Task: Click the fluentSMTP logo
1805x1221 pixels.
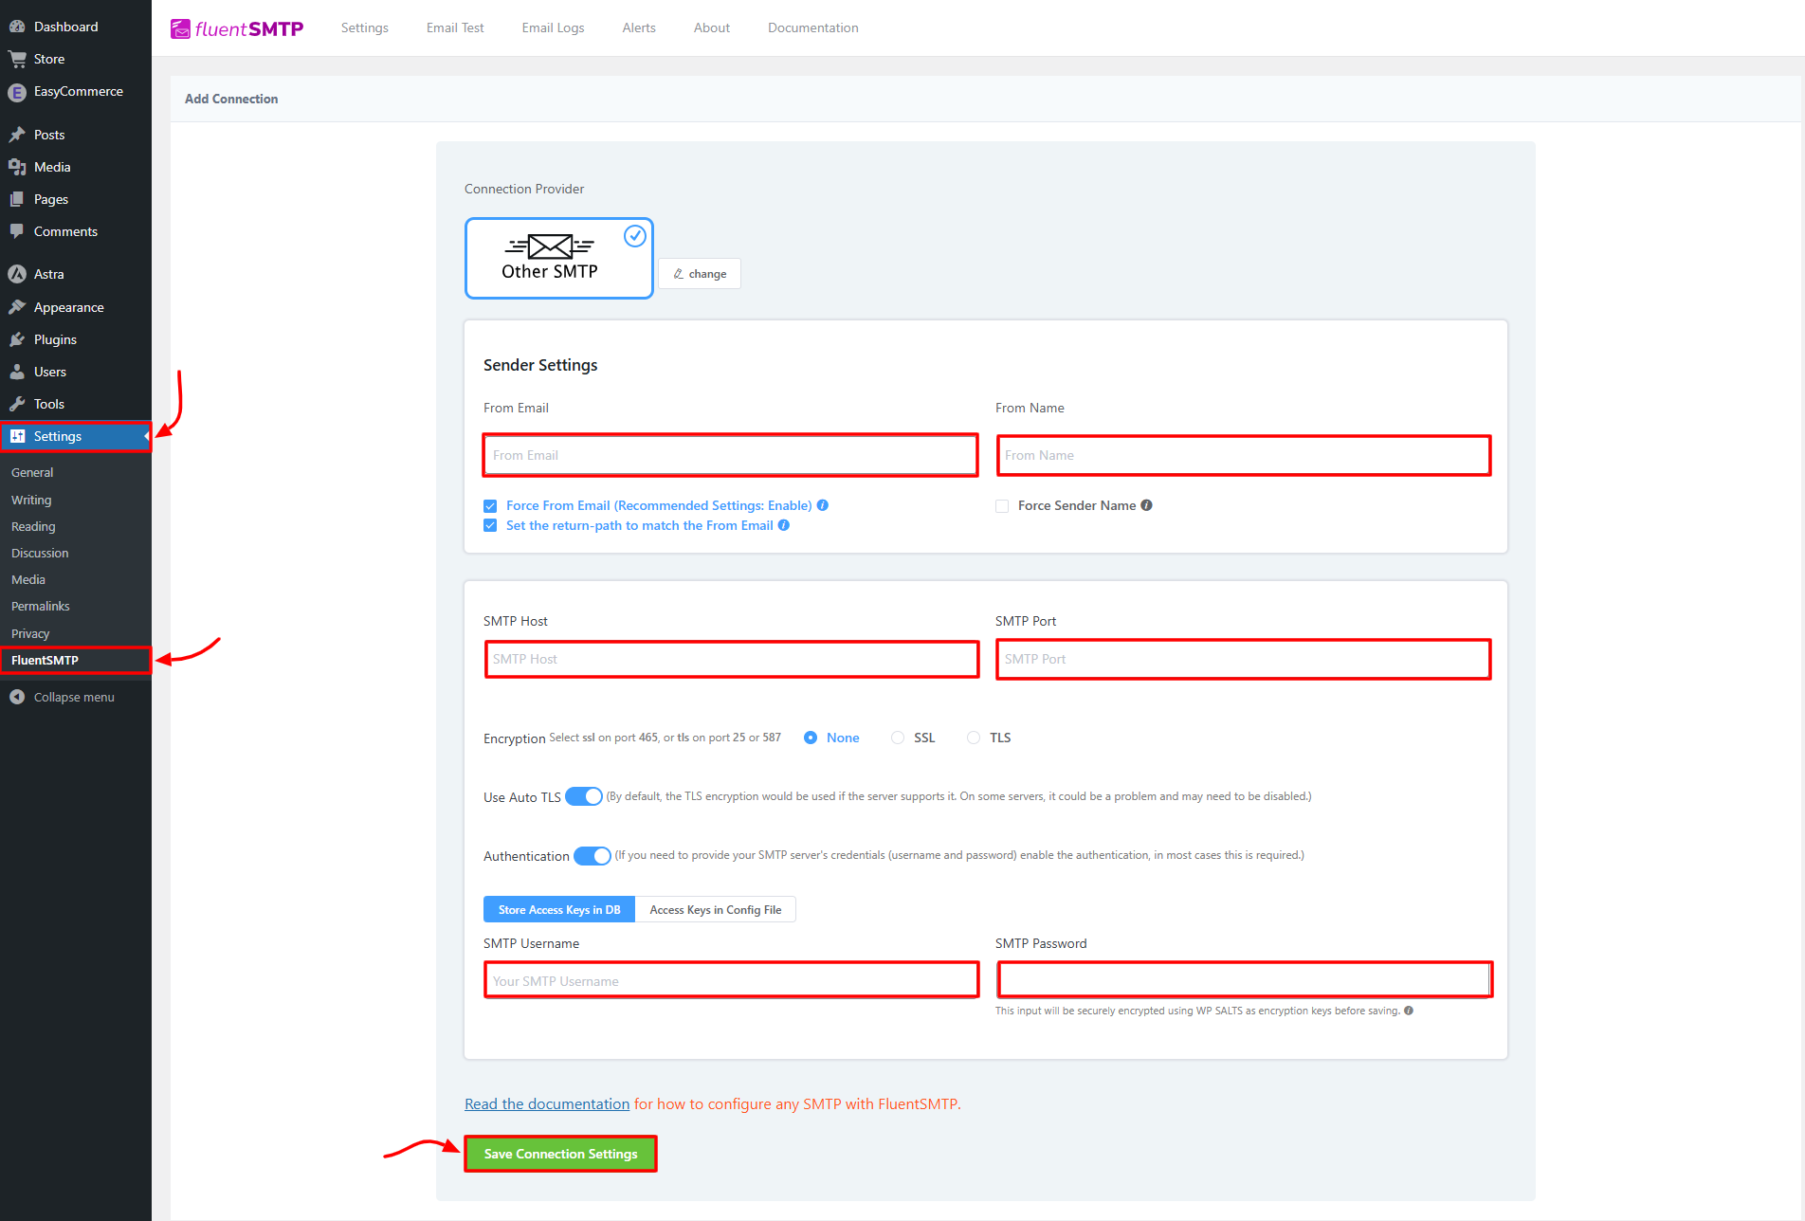Action: 237,28
